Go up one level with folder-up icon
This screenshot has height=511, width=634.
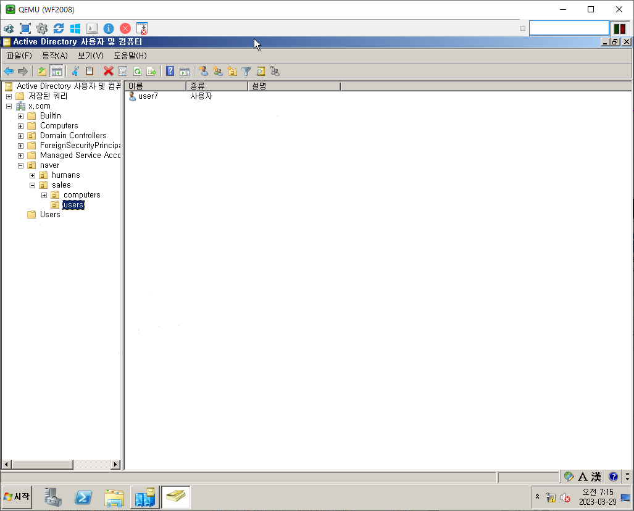pyautogui.click(x=42, y=72)
